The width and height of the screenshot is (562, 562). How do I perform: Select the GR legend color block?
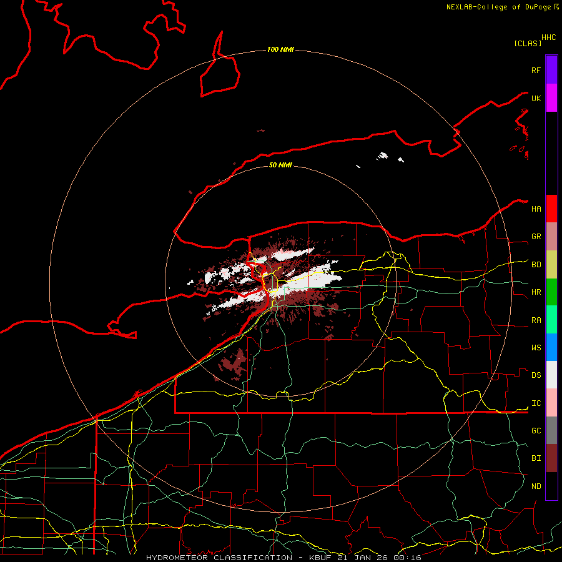pos(551,237)
